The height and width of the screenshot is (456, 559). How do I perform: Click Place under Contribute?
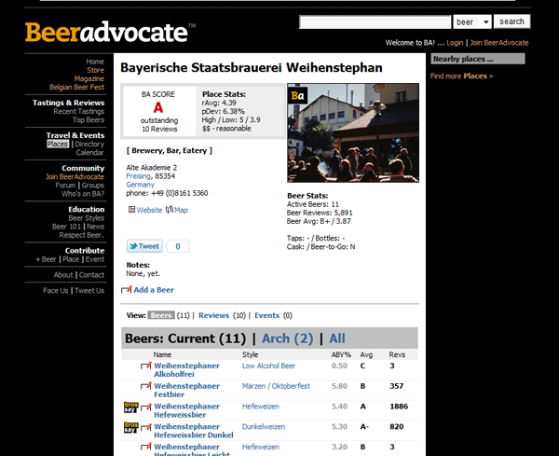(71, 259)
